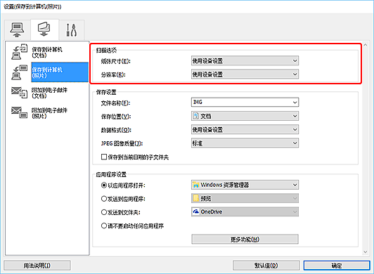Open Windows 资源管理器 dropdown
Viewport: 374px width, 274px height.
coord(245,185)
